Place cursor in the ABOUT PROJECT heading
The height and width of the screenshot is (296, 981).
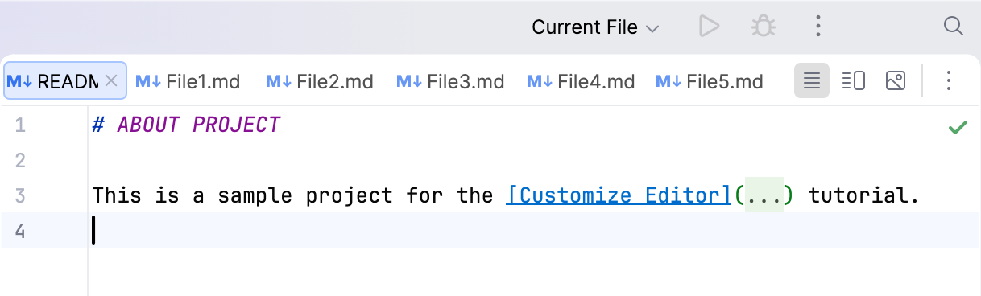[198, 125]
